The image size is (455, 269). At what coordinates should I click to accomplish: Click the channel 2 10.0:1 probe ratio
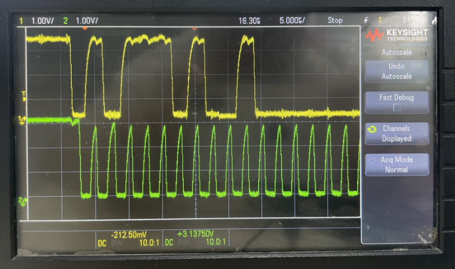[x=216, y=242]
